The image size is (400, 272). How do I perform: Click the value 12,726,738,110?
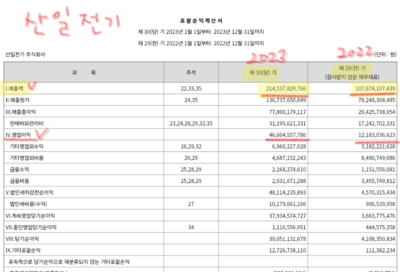(x=287, y=250)
